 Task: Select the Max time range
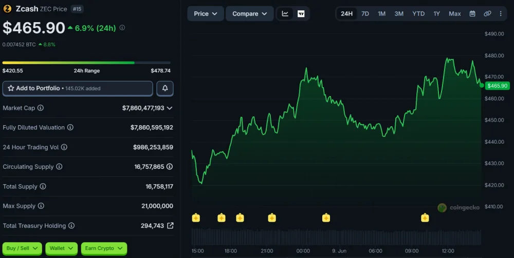455,14
